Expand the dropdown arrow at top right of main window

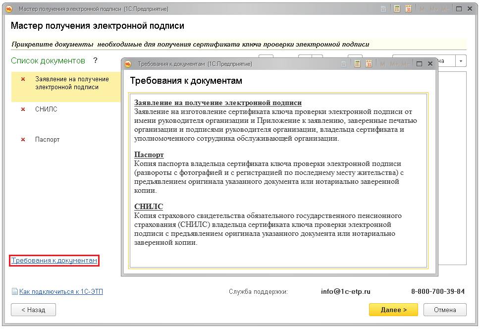(461, 61)
